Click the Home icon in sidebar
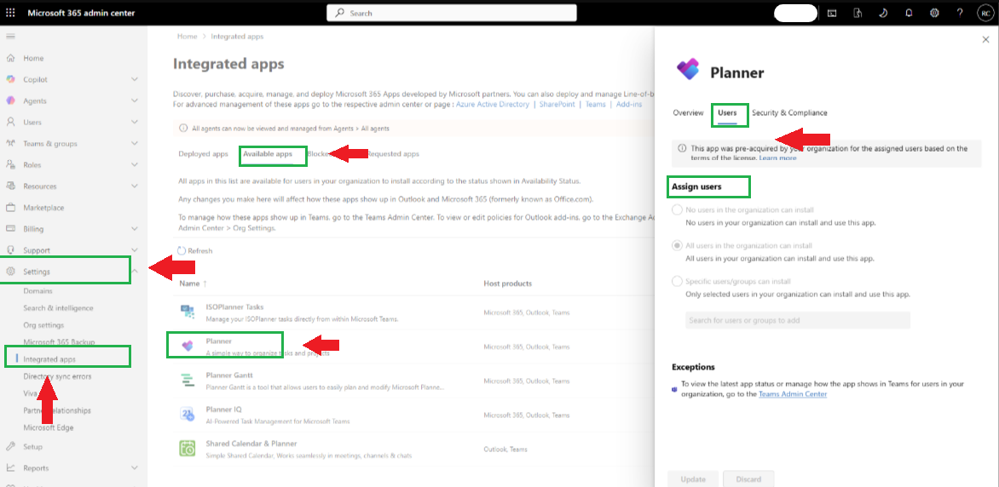Screen dimensions: 999x487 (x=10, y=58)
